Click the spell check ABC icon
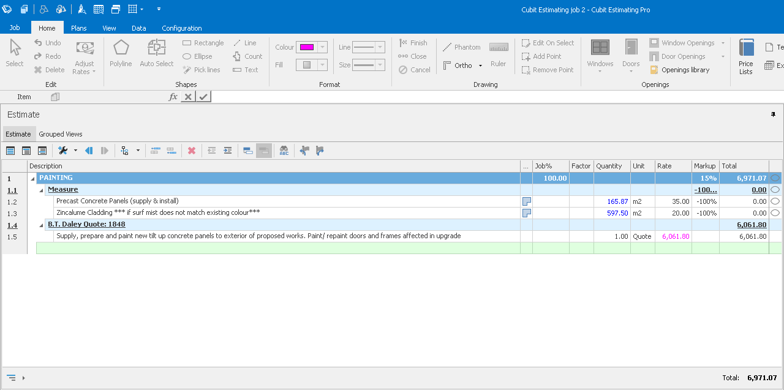This screenshot has width=784, height=390. pos(284,151)
